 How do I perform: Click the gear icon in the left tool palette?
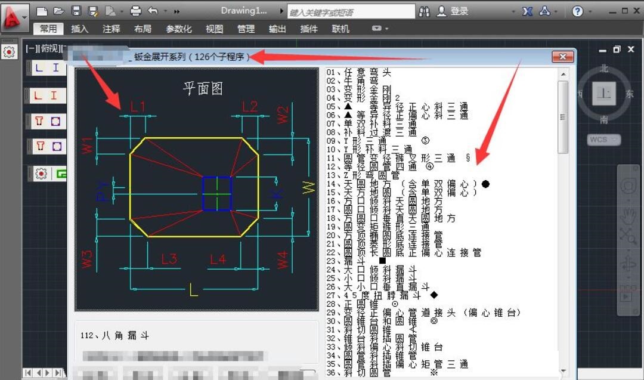tap(41, 174)
